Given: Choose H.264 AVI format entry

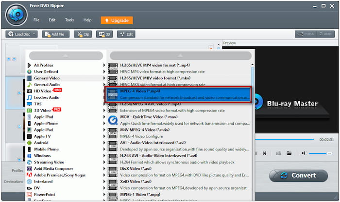Looking at the screenshot, I should coord(179,159).
